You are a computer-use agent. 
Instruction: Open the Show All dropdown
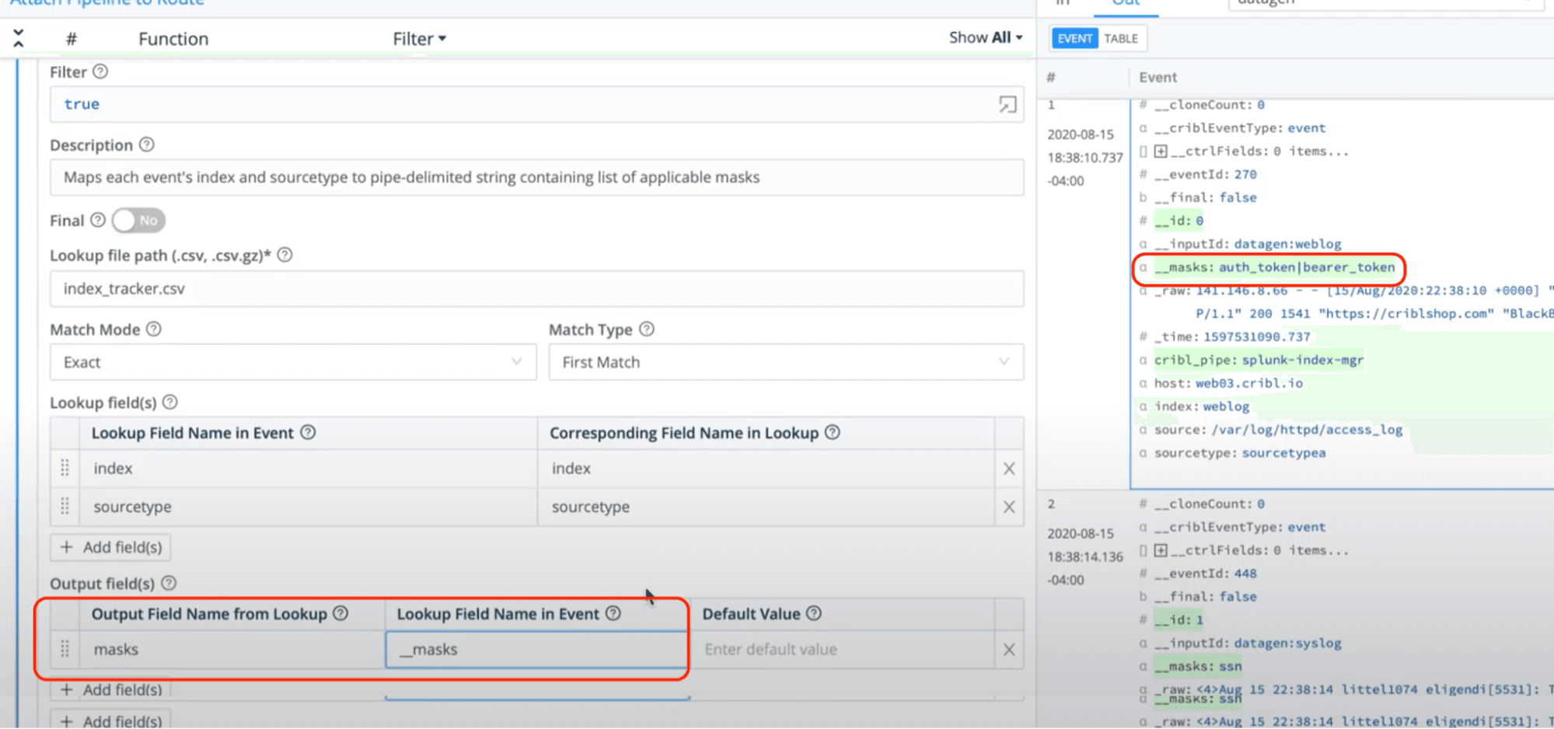pos(985,37)
